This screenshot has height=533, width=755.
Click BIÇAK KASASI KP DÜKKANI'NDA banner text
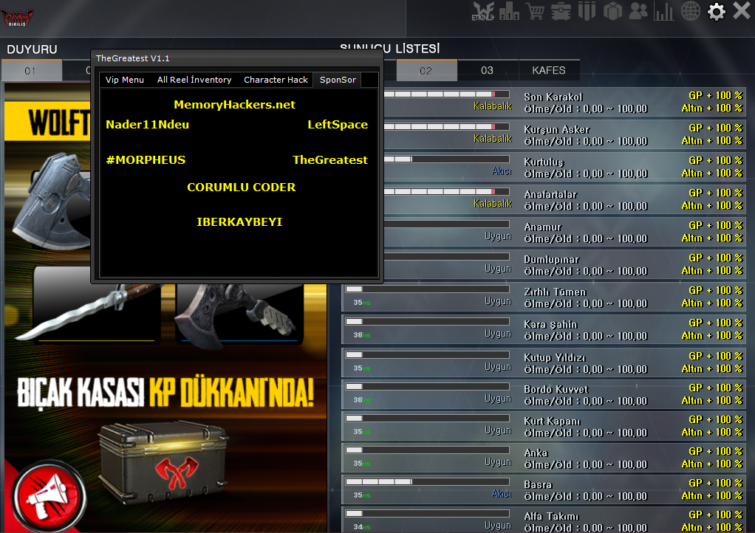(165, 391)
